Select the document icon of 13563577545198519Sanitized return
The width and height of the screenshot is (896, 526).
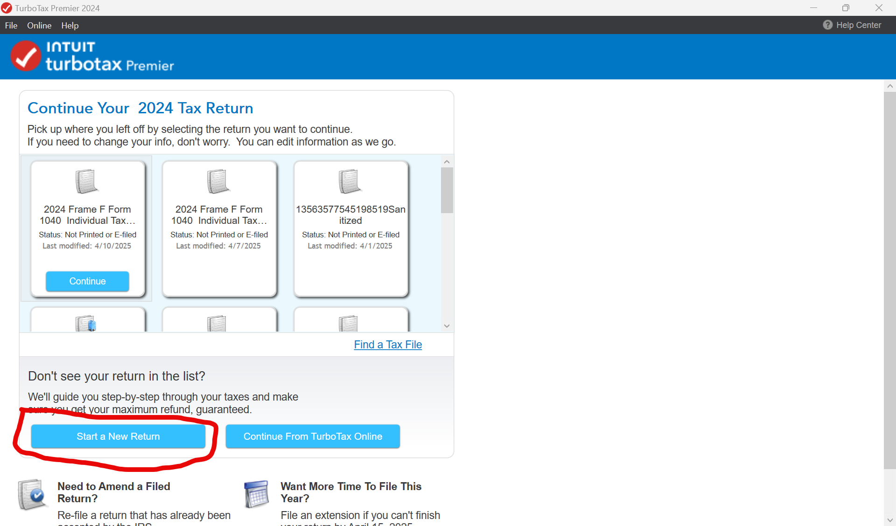point(350,181)
